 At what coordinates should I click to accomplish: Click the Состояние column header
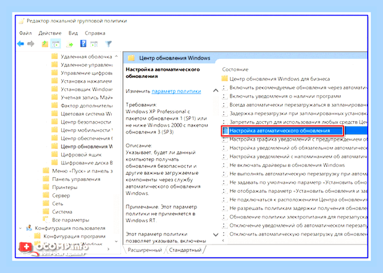(x=235, y=70)
